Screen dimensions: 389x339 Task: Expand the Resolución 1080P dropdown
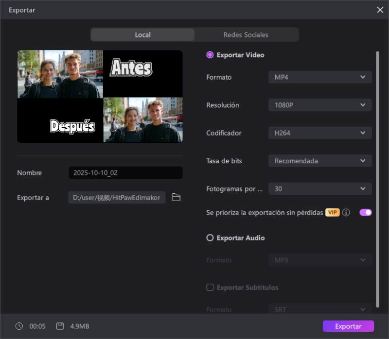[320, 105]
